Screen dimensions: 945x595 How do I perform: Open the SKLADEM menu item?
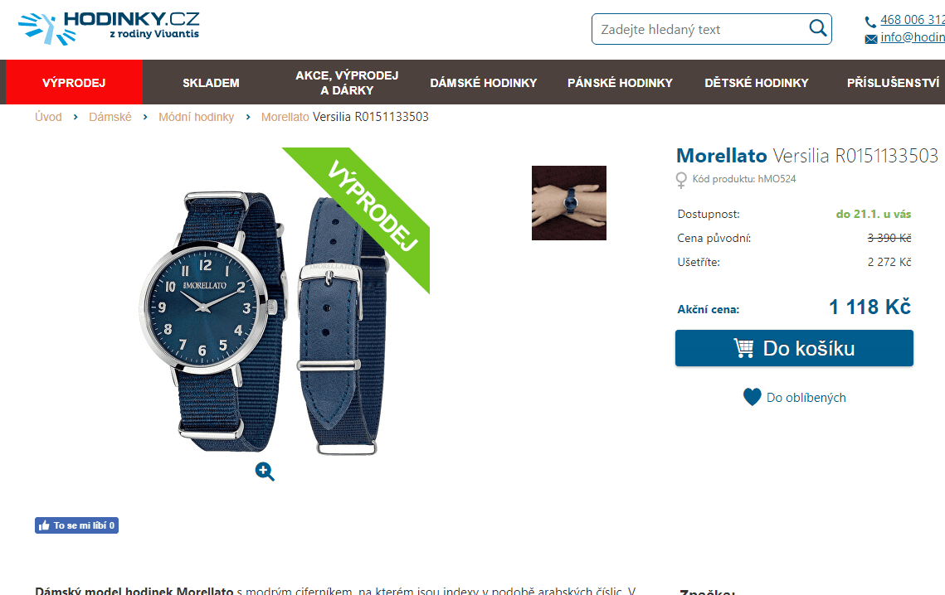tap(211, 83)
